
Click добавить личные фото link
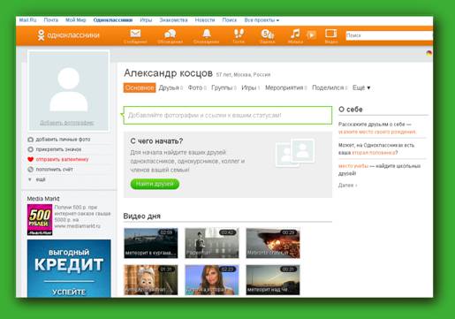point(63,140)
